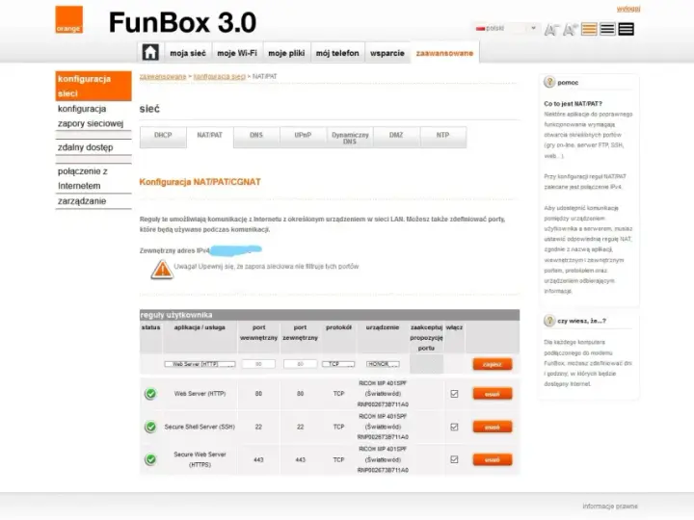Click the internal port input field in new rule row

tap(258, 364)
